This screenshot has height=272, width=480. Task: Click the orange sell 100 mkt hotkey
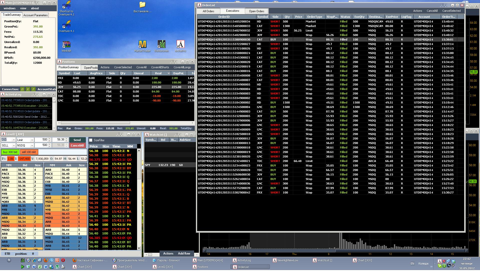[x=29, y=152]
